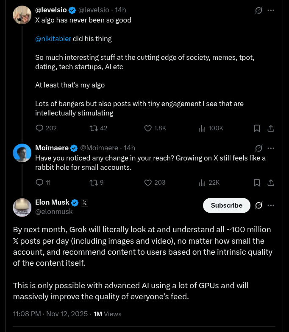Open more options on Elon Musk's post

pyautogui.click(x=271, y=205)
